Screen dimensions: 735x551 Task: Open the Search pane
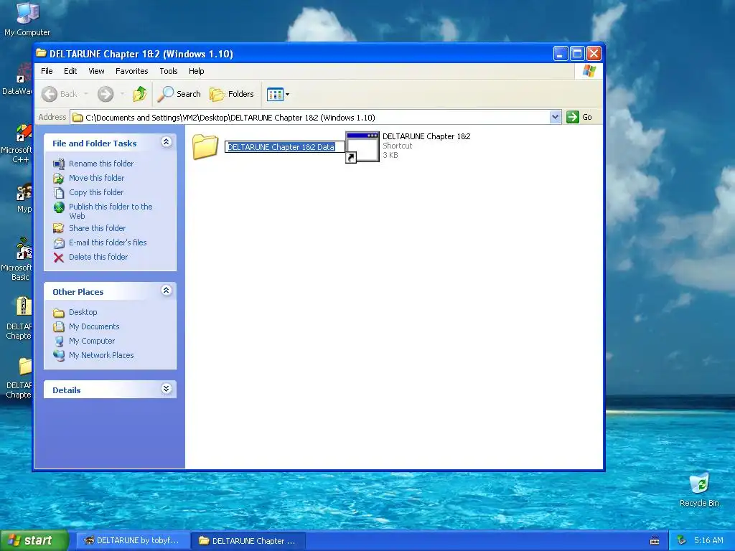coord(179,94)
